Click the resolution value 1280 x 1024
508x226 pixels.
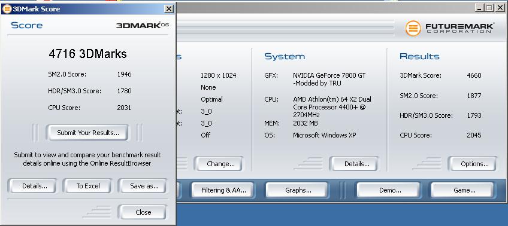[x=219, y=76]
